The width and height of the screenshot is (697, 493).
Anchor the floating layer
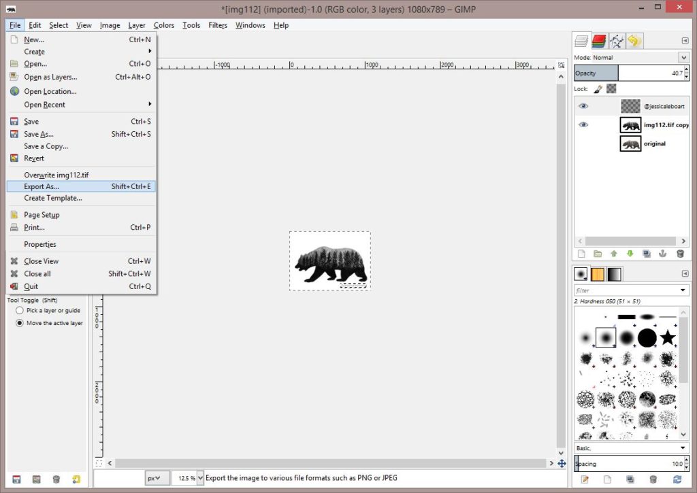click(662, 254)
